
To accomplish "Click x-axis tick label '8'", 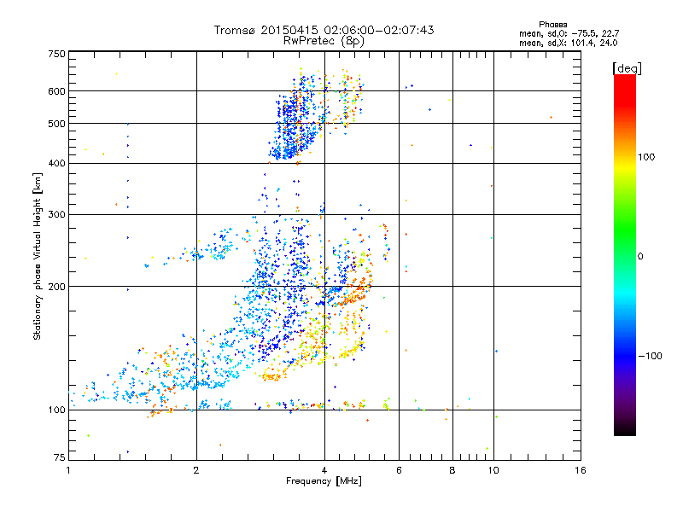I will (x=452, y=470).
